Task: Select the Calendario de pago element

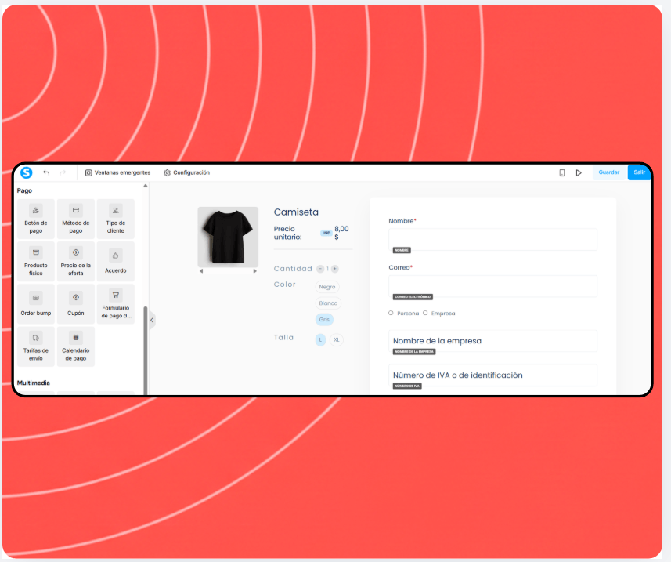Action: (76, 346)
